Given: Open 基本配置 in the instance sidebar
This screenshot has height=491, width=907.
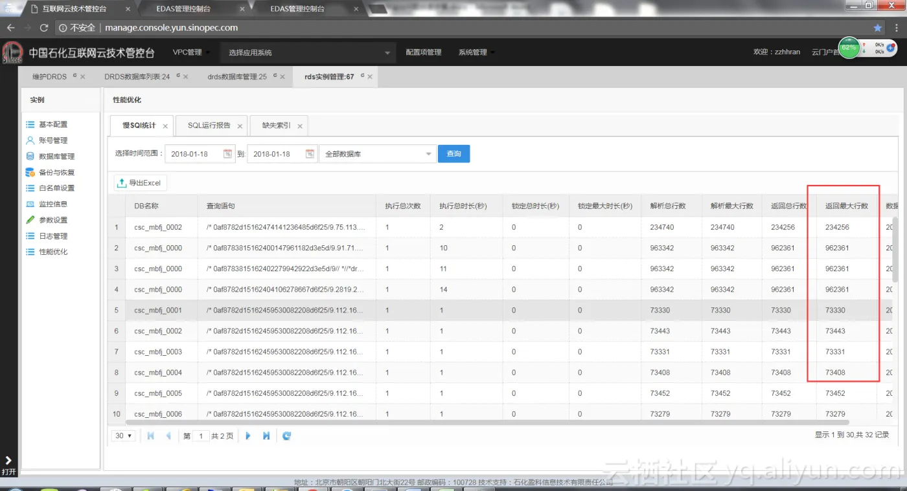Looking at the screenshot, I should click(x=53, y=124).
